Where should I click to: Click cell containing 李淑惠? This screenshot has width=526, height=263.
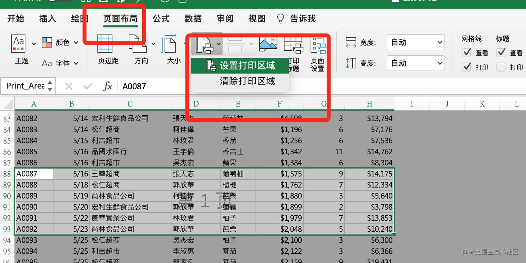coord(196,252)
